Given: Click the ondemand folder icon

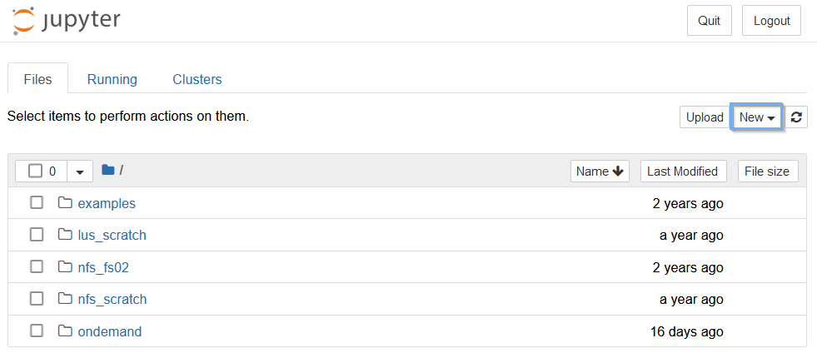Looking at the screenshot, I should [x=65, y=331].
